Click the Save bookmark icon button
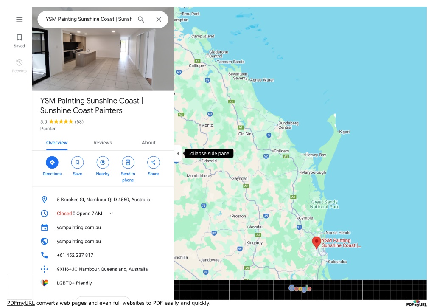Screen dimensions: 434x307 pos(78,162)
